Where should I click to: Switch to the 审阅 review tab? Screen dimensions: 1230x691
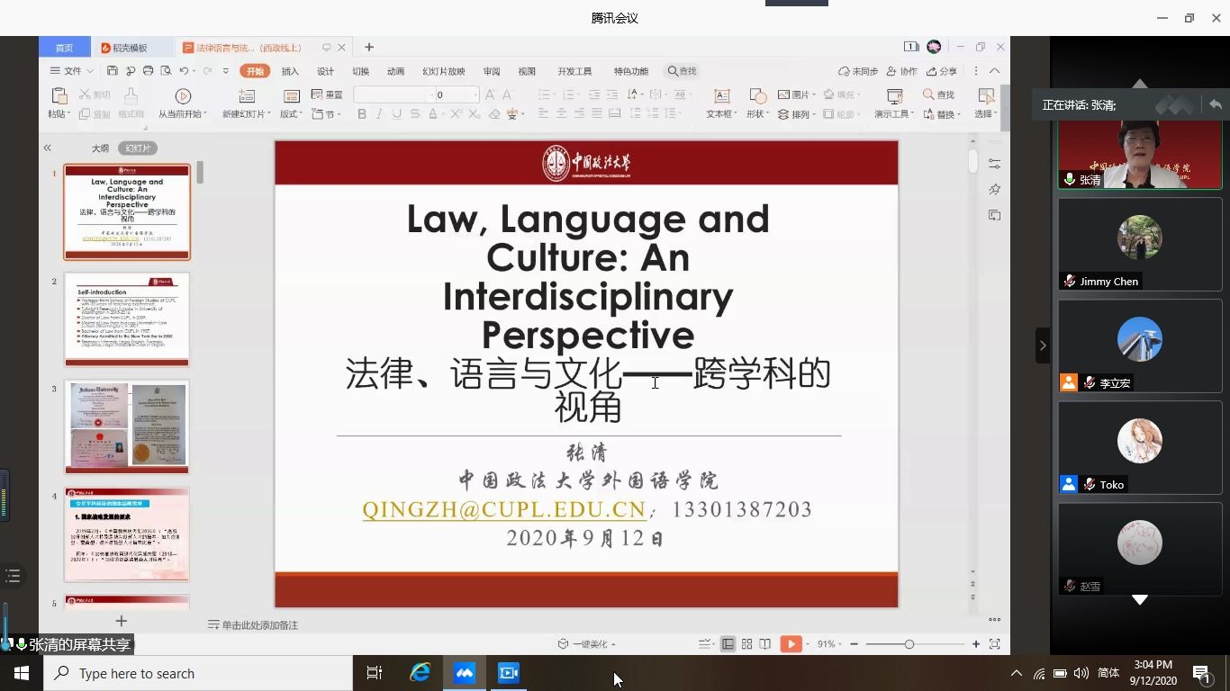pyautogui.click(x=492, y=71)
